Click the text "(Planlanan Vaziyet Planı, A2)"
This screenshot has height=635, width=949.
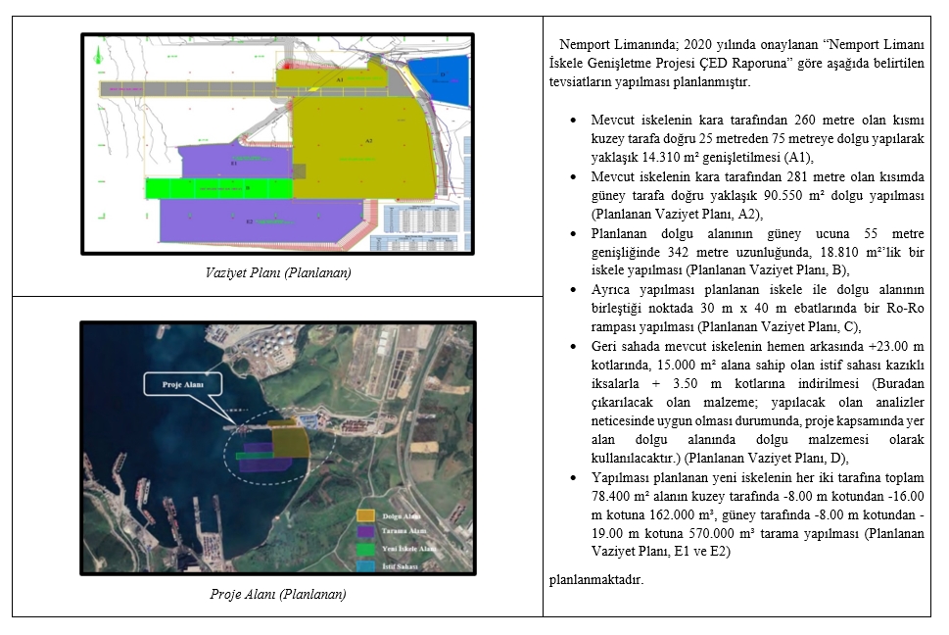point(677,215)
